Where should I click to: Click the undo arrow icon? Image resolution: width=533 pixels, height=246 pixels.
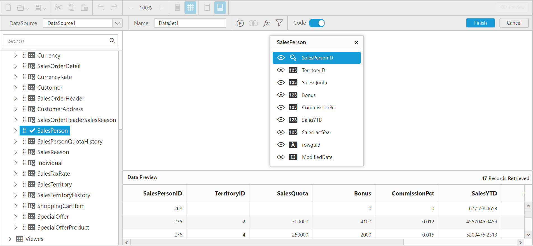click(x=101, y=8)
